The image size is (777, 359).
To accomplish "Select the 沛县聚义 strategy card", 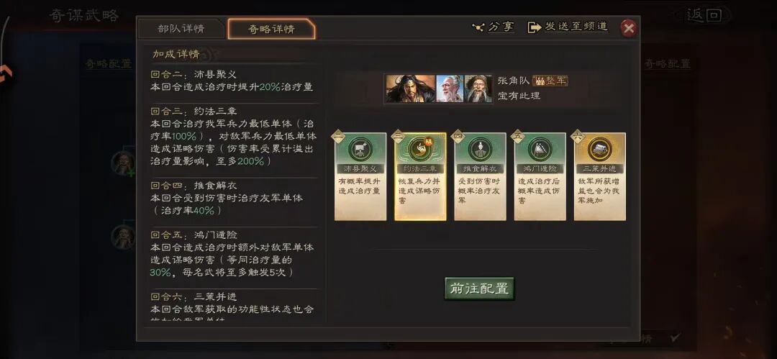I will click(360, 176).
